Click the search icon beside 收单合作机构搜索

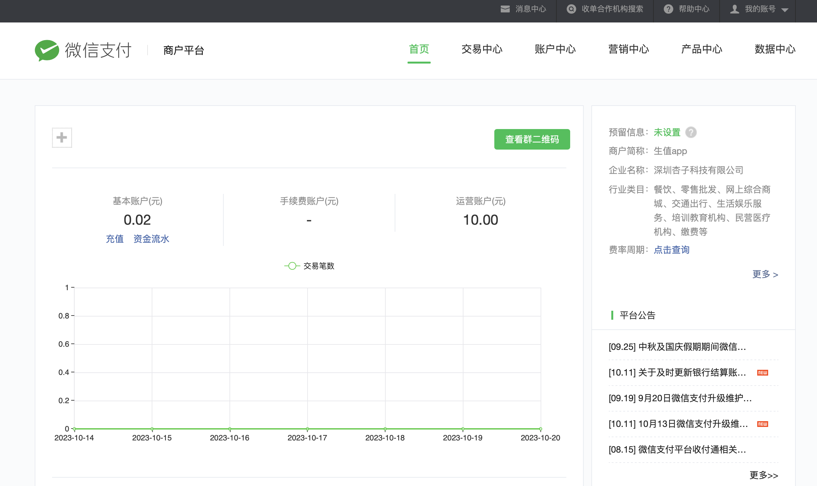point(571,9)
